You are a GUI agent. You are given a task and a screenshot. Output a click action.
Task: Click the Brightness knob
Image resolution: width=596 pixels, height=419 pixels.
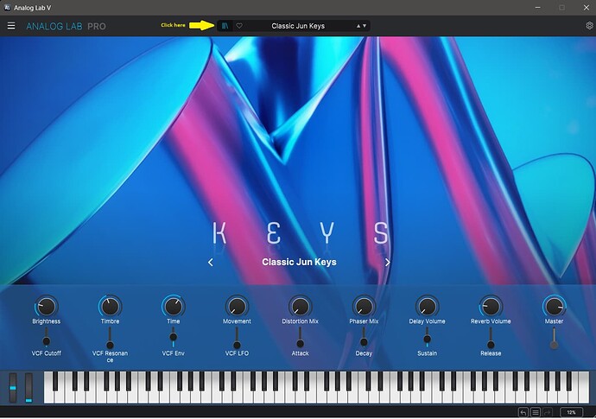tap(47, 307)
